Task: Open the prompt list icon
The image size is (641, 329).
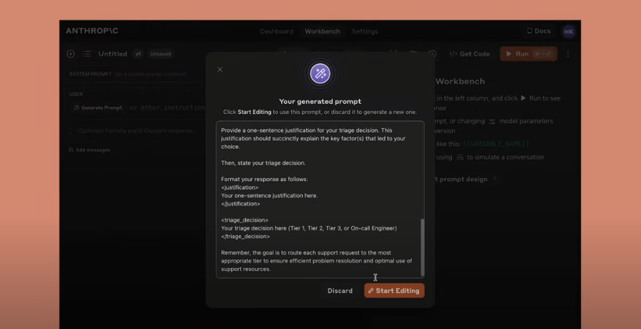Action: point(86,54)
